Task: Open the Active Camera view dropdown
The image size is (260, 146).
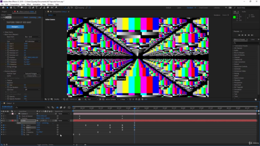Action: point(112,99)
